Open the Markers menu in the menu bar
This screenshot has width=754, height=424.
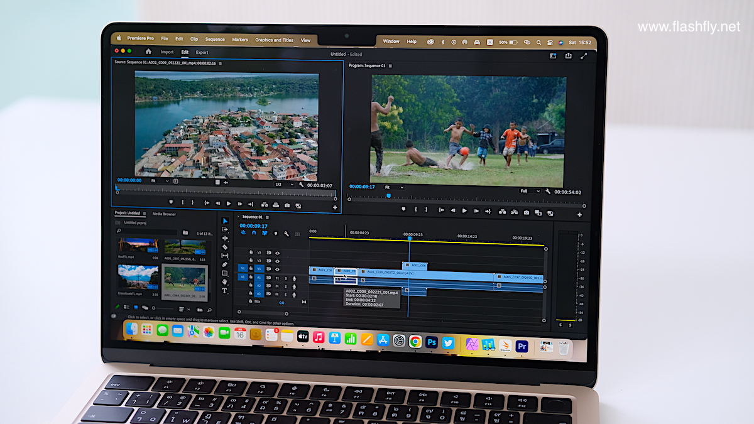[x=239, y=40]
